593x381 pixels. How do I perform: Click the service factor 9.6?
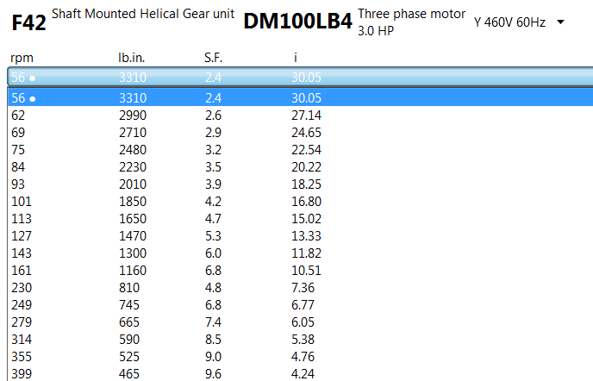coord(213,373)
